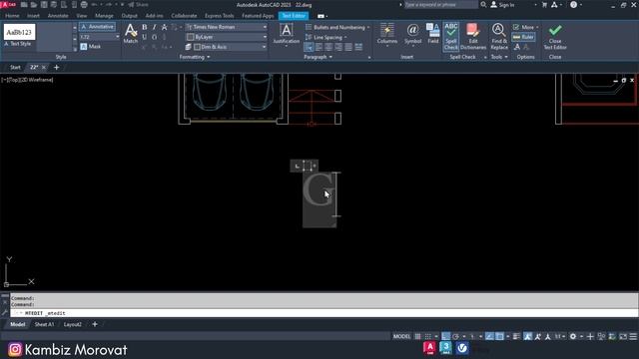Screen dimensions: 639x359
Task: Open the Times New Roman font dropdown
Action: [227, 27]
